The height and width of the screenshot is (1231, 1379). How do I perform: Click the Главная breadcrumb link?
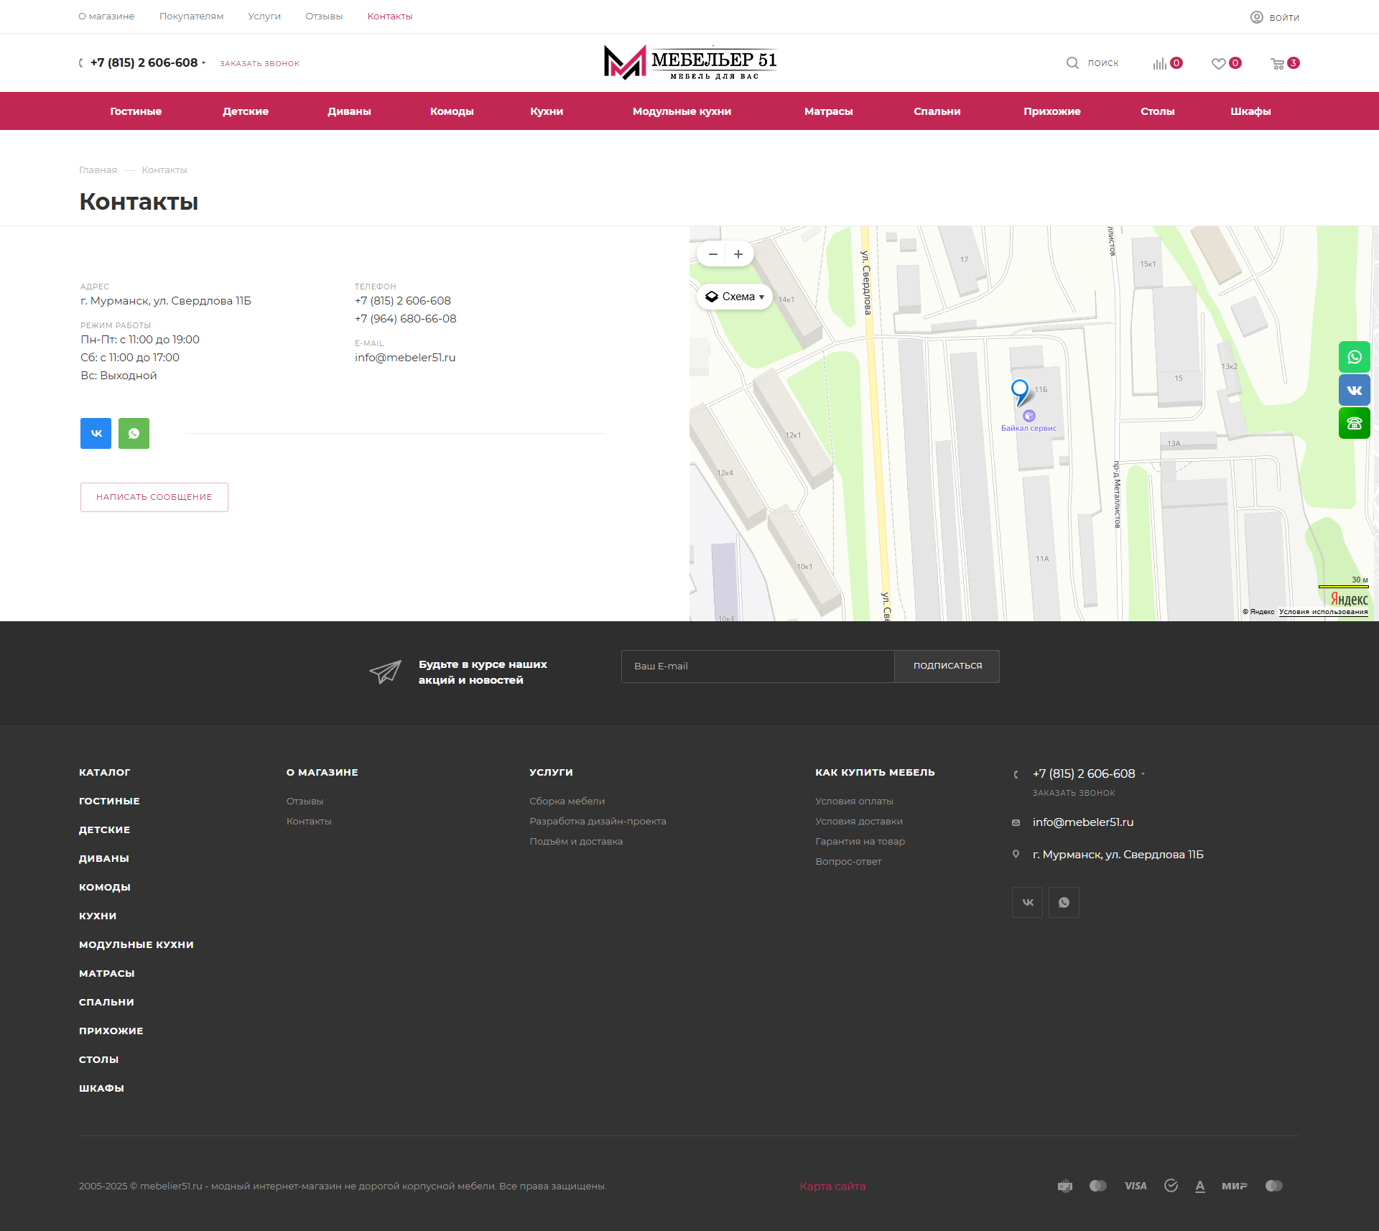point(98,170)
